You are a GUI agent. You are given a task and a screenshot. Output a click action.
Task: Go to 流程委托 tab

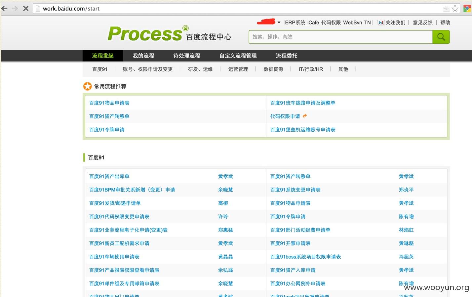pos(287,56)
